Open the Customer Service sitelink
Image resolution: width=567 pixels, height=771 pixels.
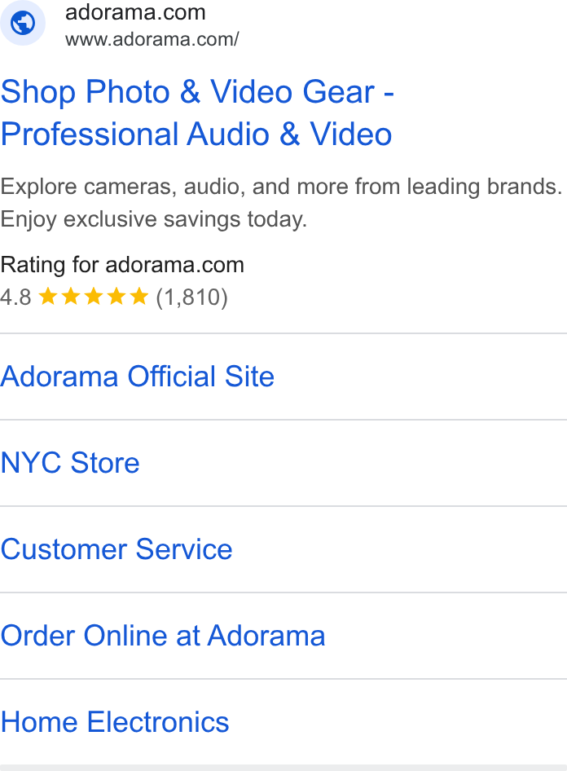[116, 549]
